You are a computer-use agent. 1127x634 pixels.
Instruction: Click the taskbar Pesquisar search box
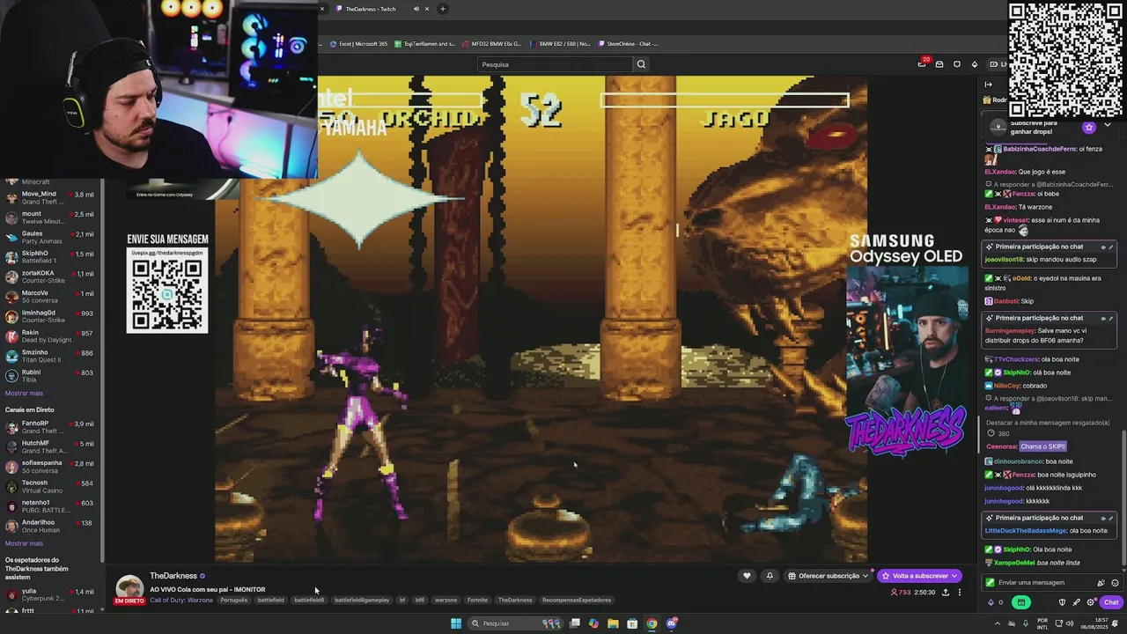pos(516,623)
